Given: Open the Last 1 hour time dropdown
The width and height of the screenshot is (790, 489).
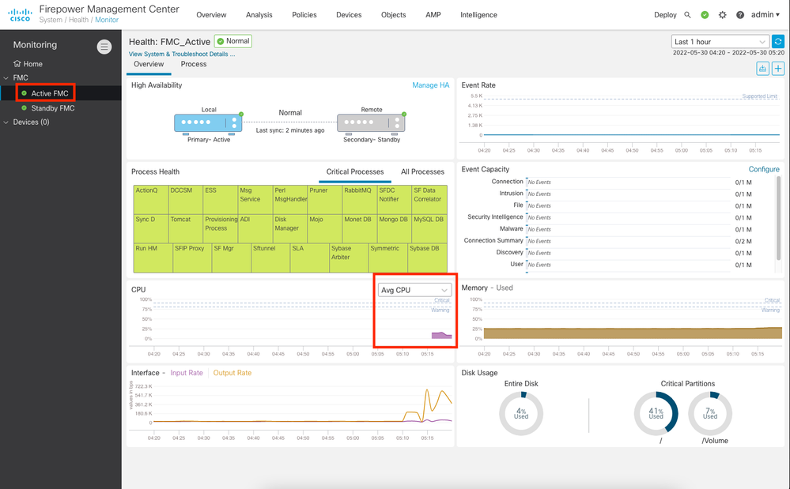Looking at the screenshot, I should click(x=720, y=42).
